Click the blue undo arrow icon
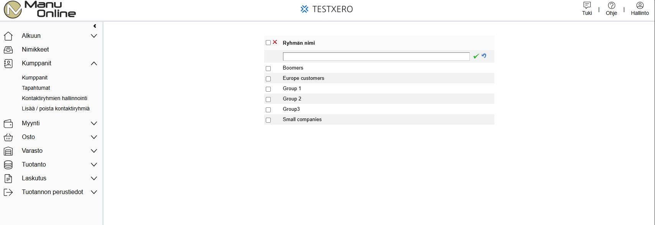The height and width of the screenshot is (225, 655). click(484, 56)
